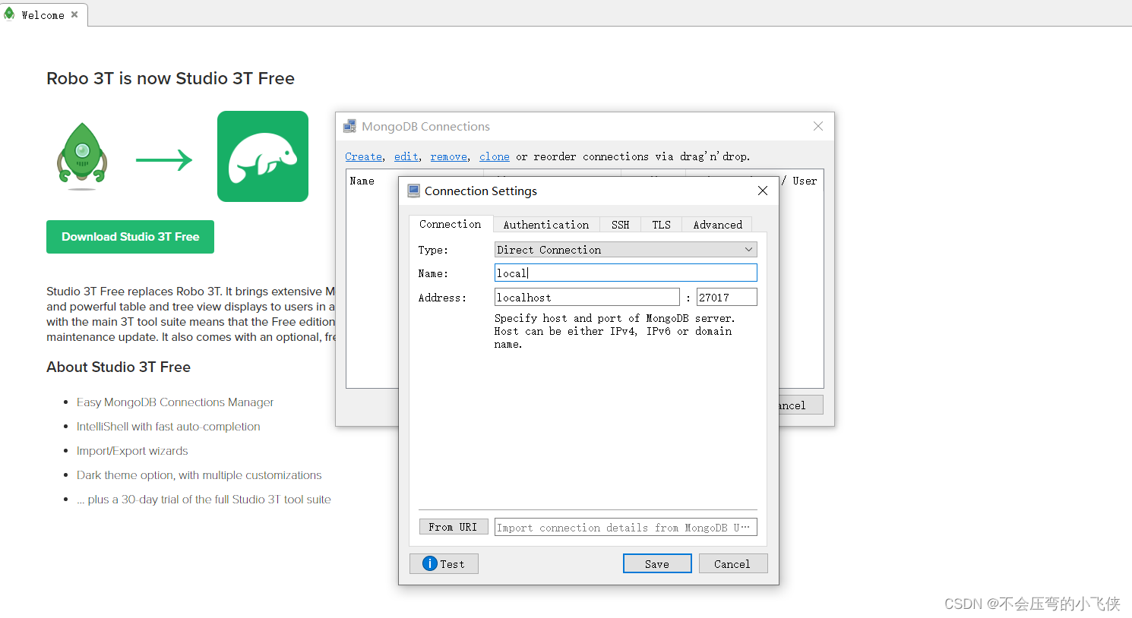This screenshot has height=618, width=1132.
Task: Save the connection settings
Action: [x=657, y=563]
